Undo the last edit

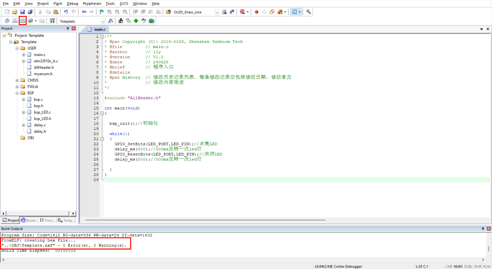click(66, 12)
